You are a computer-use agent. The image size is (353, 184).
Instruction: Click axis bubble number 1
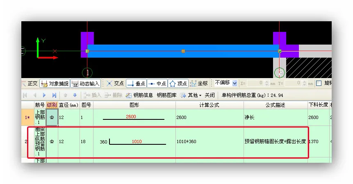[x=87, y=73]
